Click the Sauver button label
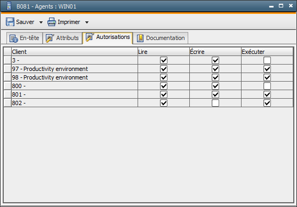 pos(25,22)
